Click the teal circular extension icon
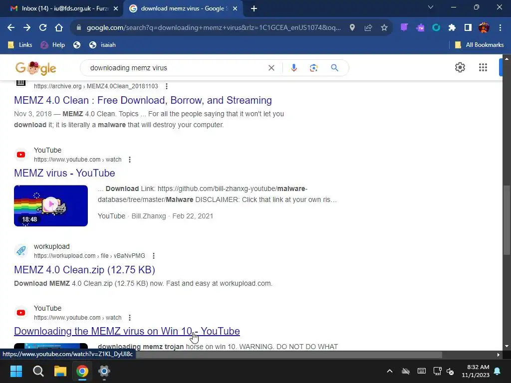The width and height of the screenshot is (511, 383). pyautogui.click(x=436, y=28)
